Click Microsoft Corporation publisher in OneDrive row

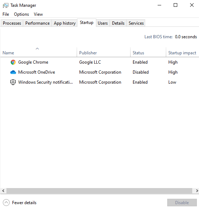point(100,72)
